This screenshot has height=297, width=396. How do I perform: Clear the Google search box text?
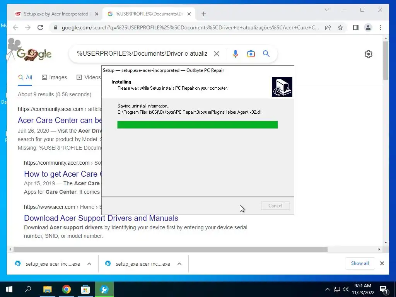coord(217,53)
